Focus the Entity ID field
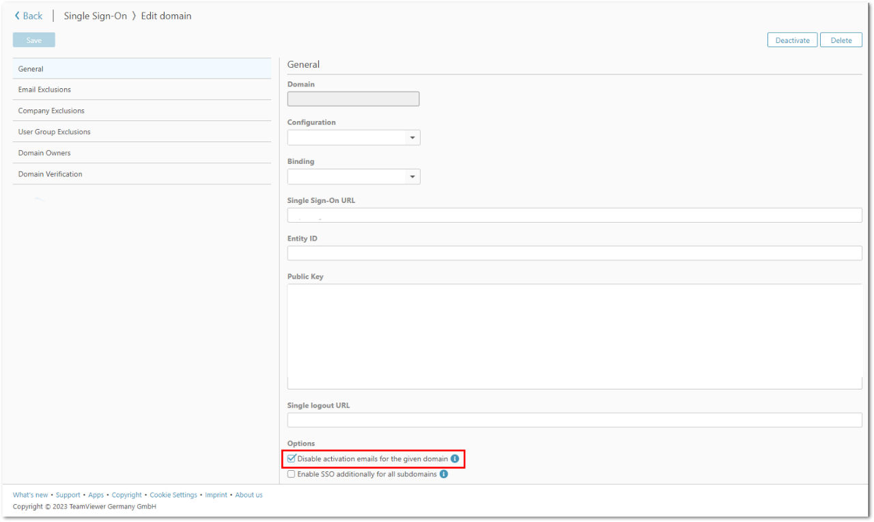Image resolution: width=874 pixels, height=522 pixels. tap(574, 253)
